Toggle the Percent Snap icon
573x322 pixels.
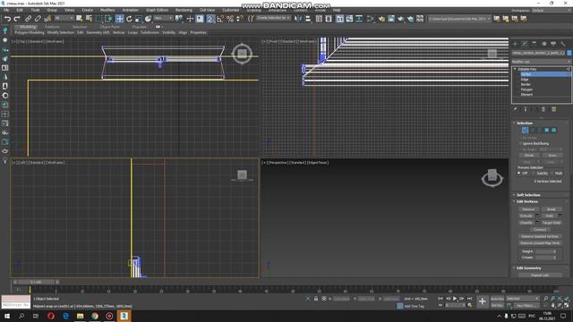click(x=230, y=18)
